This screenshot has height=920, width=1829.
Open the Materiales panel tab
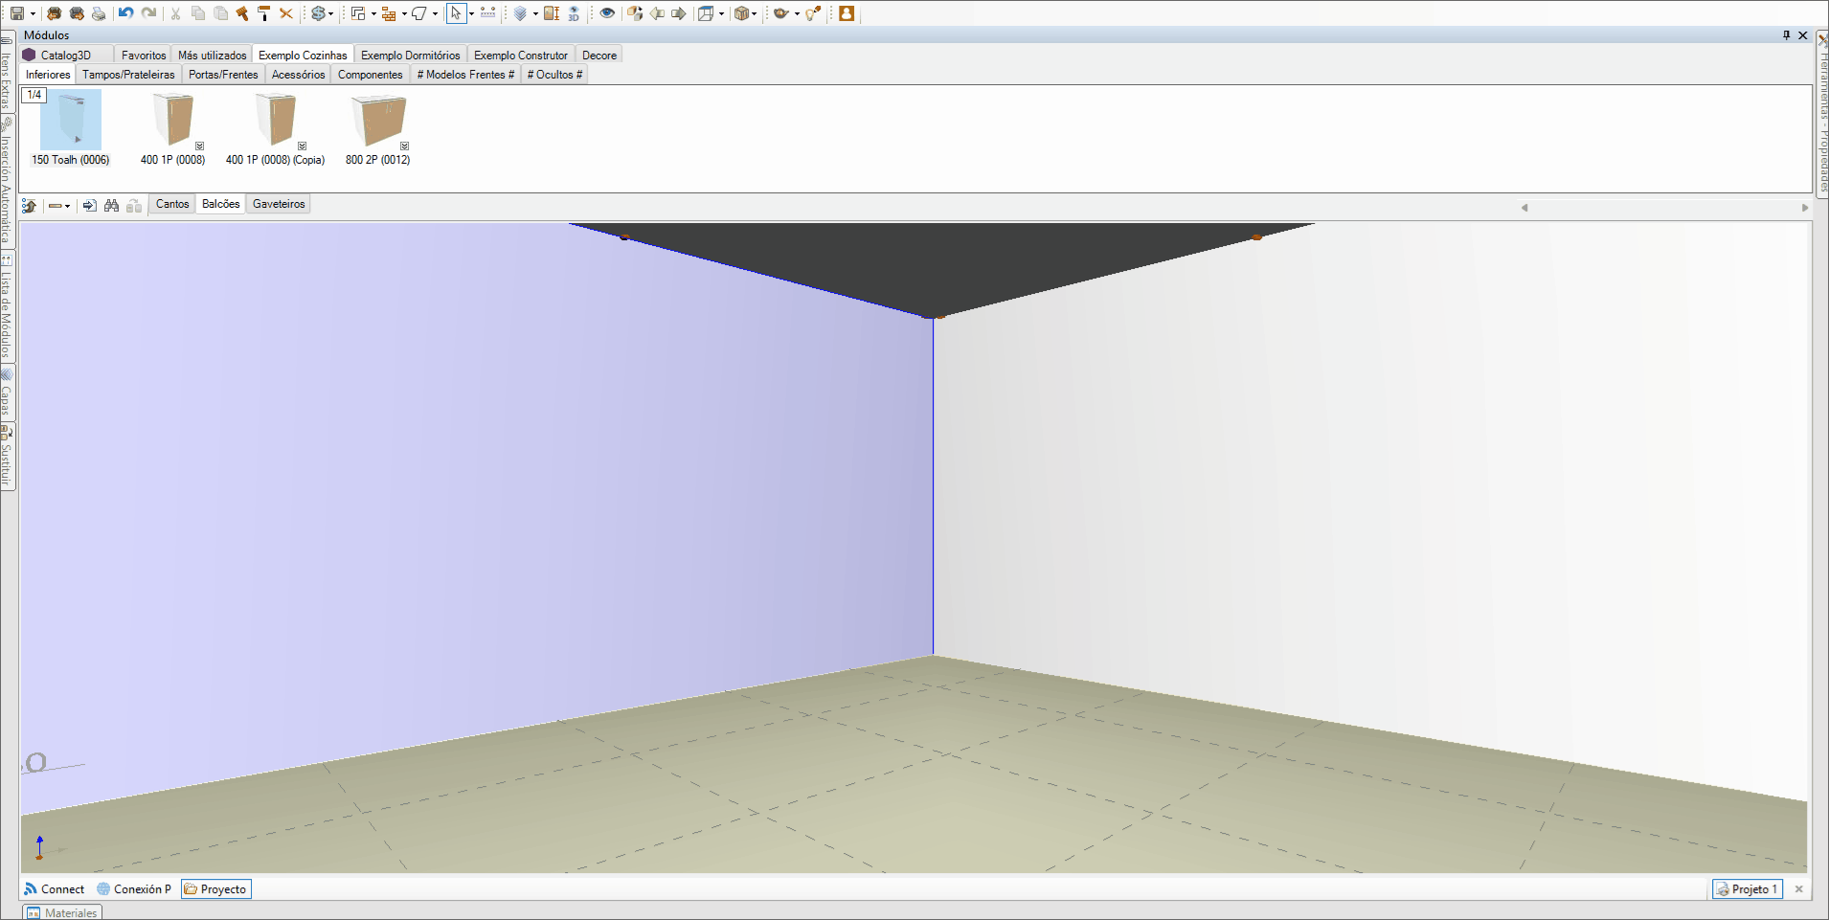pyautogui.click(x=62, y=913)
